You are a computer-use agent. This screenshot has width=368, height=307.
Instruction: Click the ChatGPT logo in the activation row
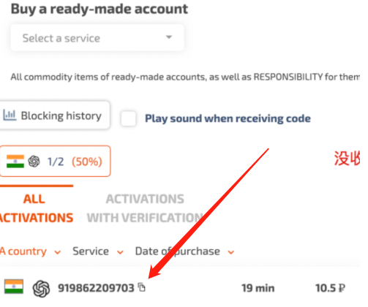(x=41, y=289)
